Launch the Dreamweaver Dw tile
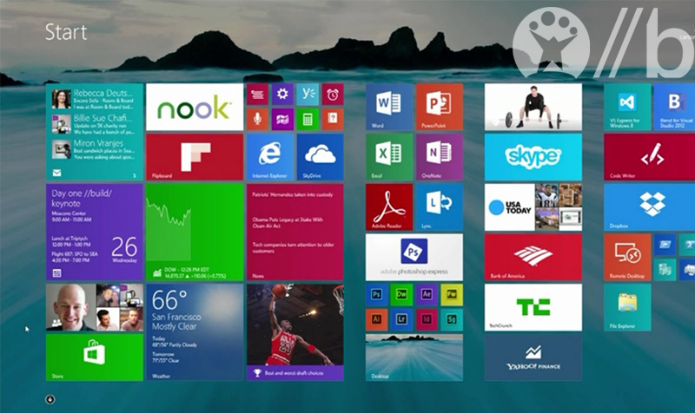Screen dimensions: 695x413 point(401,295)
